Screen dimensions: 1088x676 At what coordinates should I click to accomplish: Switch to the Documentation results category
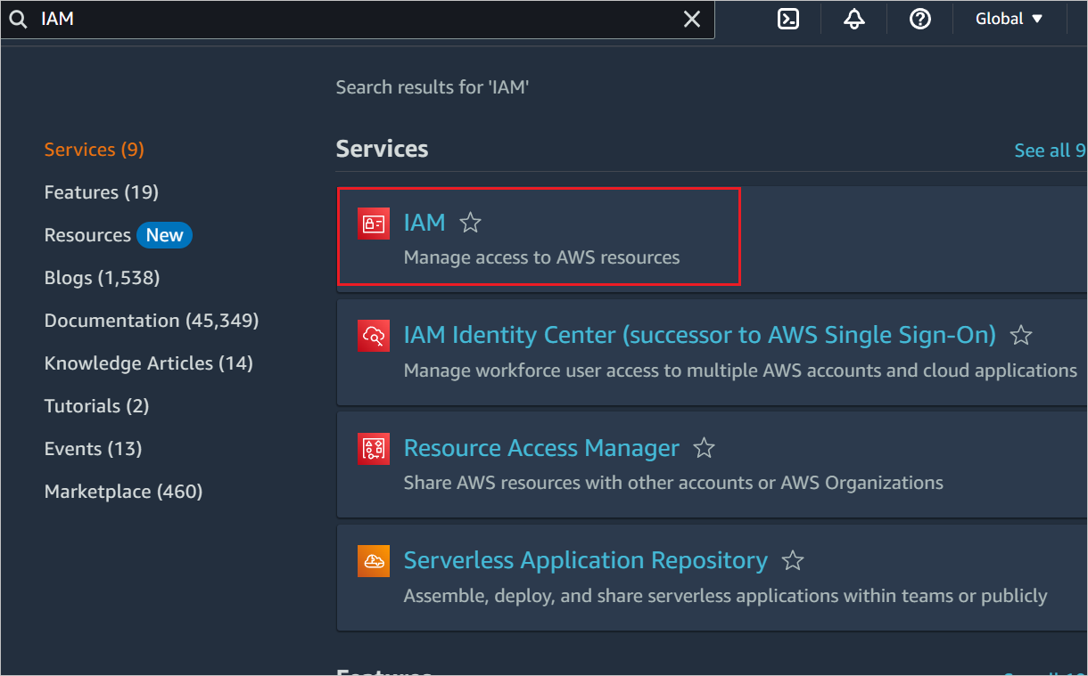click(x=152, y=320)
